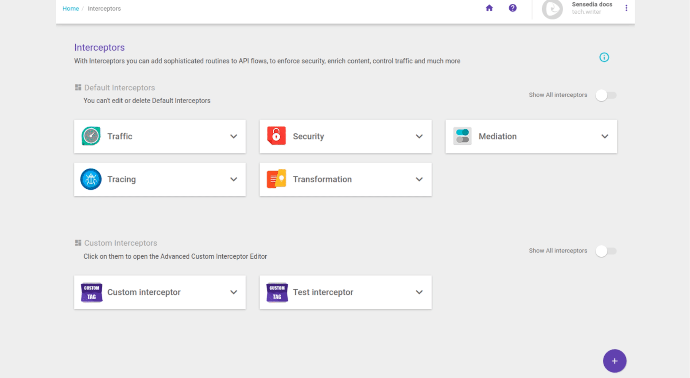690x378 pixels.
Task: Click the blue Tracing bug icon
Action: [91, 179]
